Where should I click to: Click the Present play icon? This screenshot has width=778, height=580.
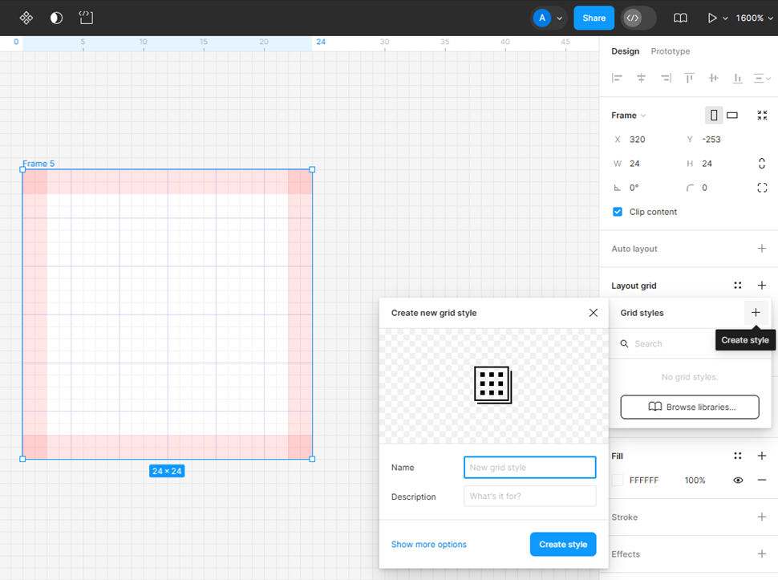(x=712, y=18)
